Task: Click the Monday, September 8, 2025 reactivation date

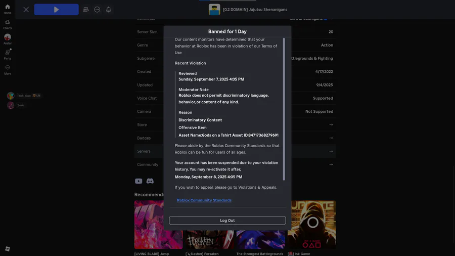Action: [x=208, y=177]
